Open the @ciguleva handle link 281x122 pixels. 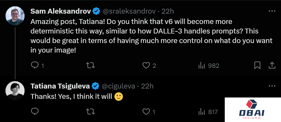tap(119, 86)
